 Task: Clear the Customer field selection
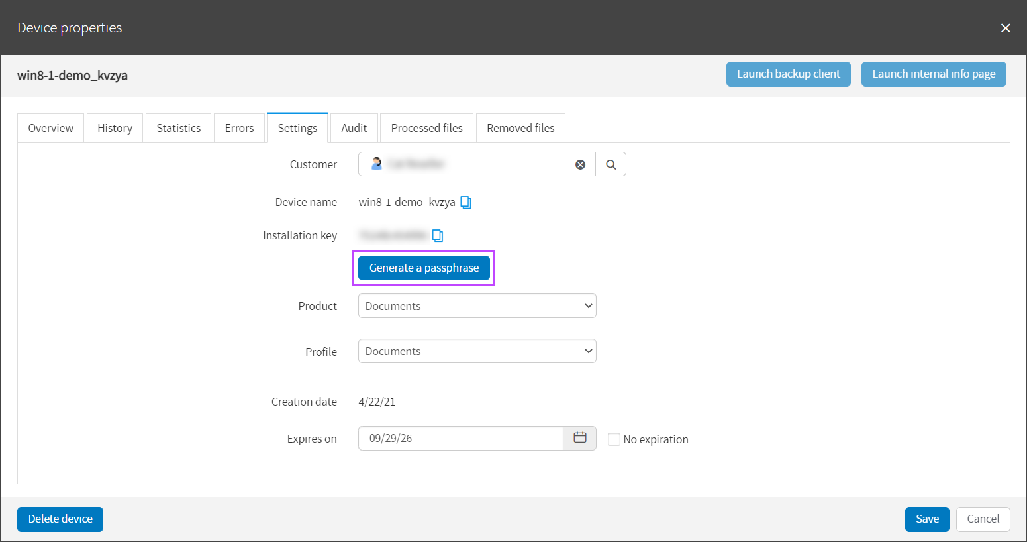[580, 164]
